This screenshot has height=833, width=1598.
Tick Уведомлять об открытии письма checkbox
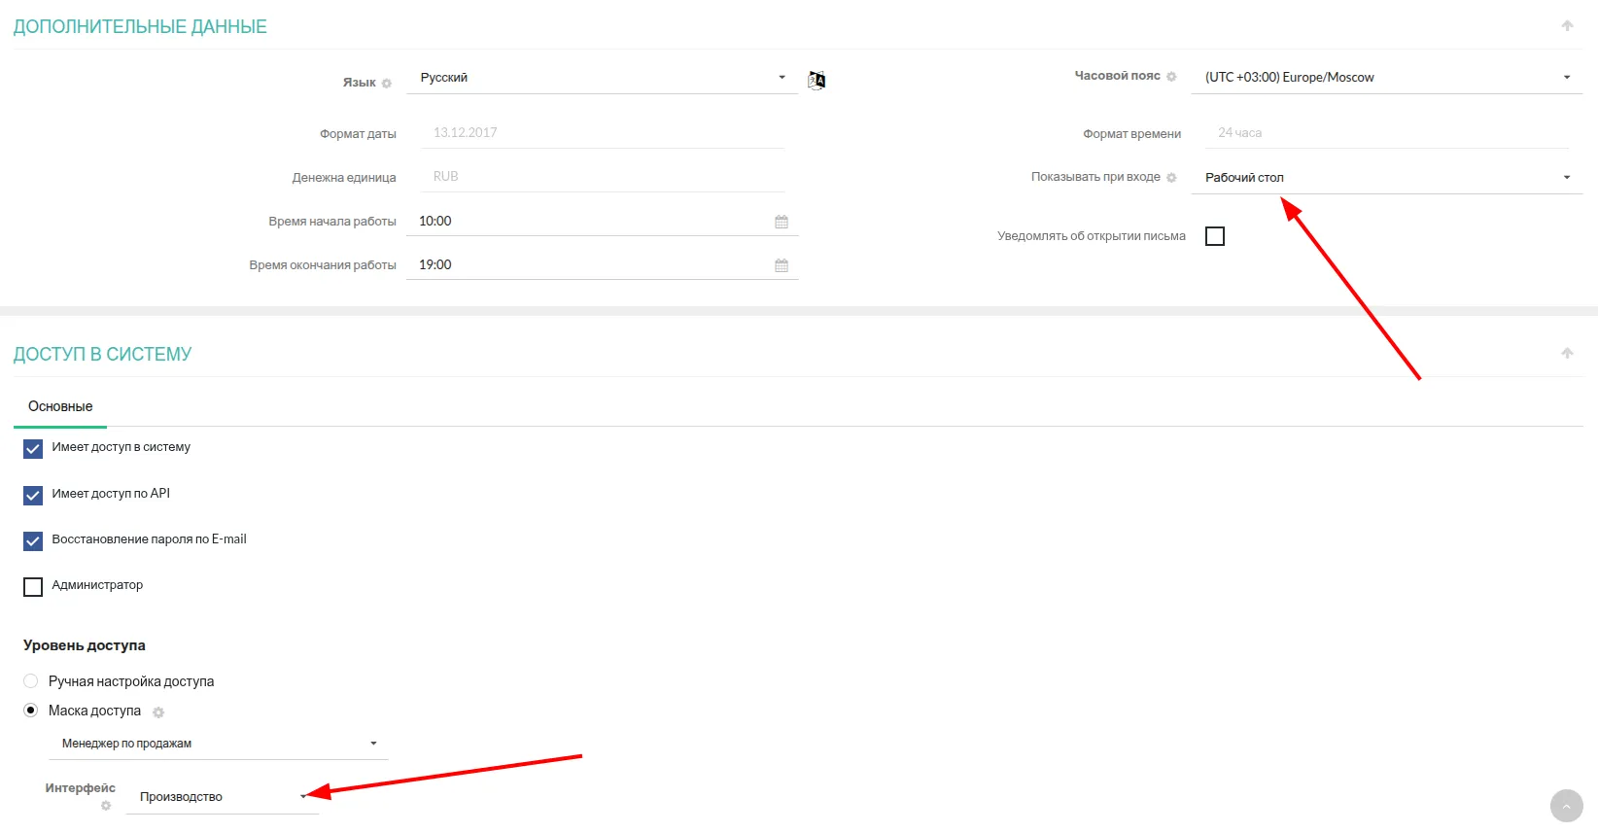point(1215,236)
